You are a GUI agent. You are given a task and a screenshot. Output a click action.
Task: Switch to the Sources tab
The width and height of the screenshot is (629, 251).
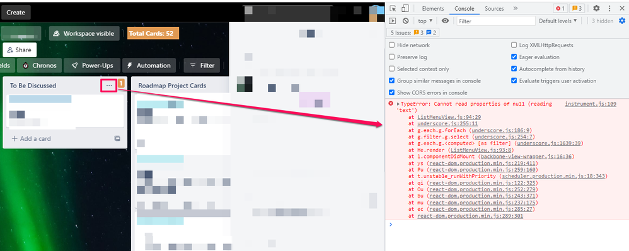[x=494, y=8]
